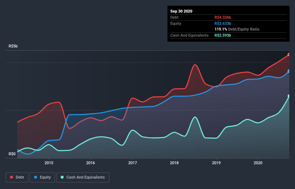Image resolution: width=295 pixels, height=189 pixels.
Task: Click the R$2.593b cash value
Action: [223, 35]
